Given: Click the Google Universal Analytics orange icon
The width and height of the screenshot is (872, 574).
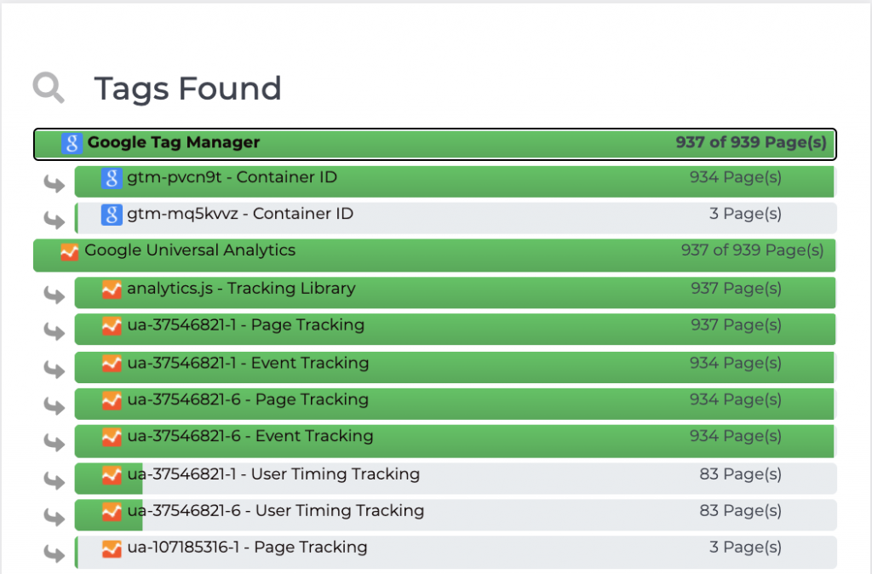Looking at the screenshot, I should click(70, 252).
